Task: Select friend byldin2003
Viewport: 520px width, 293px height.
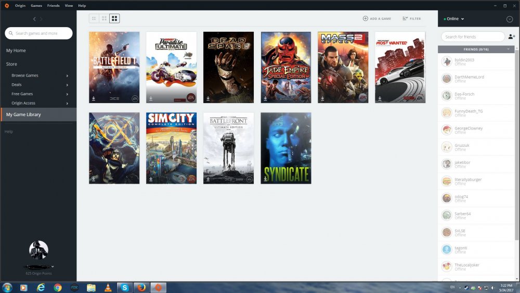Action: tap(476, 61)
